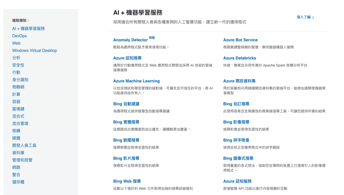344x195 pixels.
Task: Choose the 物聯網 category
Action: 18,87
